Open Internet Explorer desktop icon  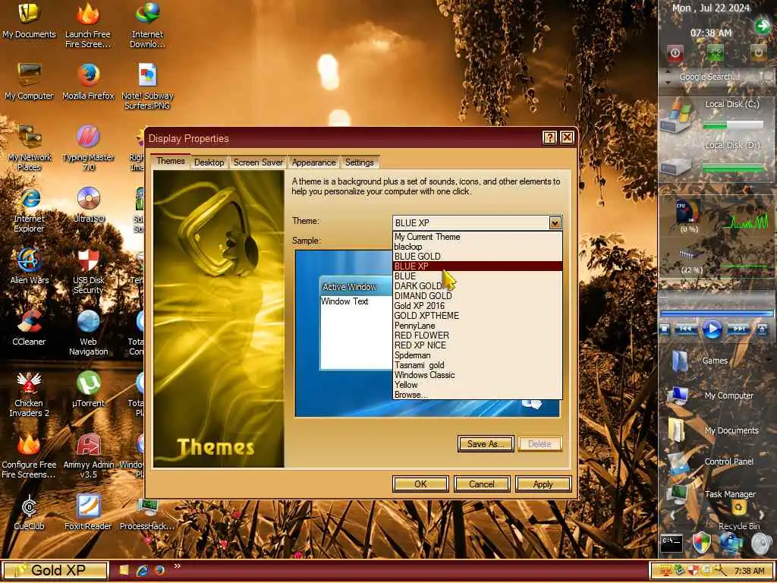[x=29, y=210]
